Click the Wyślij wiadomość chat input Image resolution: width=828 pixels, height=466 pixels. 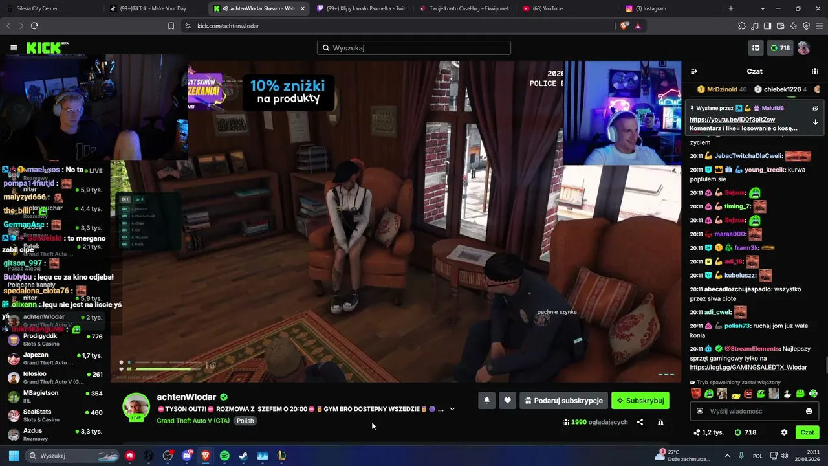pyautogui.click(x=754, y=411)
